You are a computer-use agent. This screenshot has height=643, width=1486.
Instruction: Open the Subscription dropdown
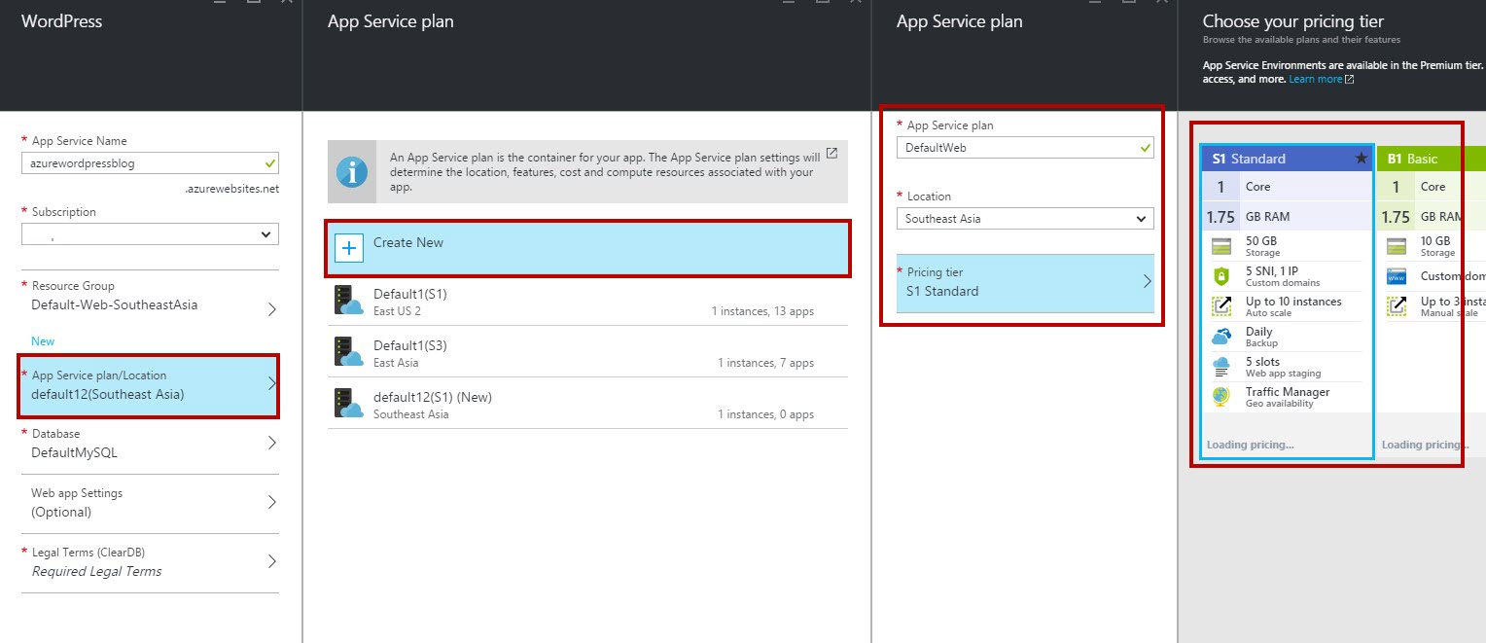[x=150, y=234]
